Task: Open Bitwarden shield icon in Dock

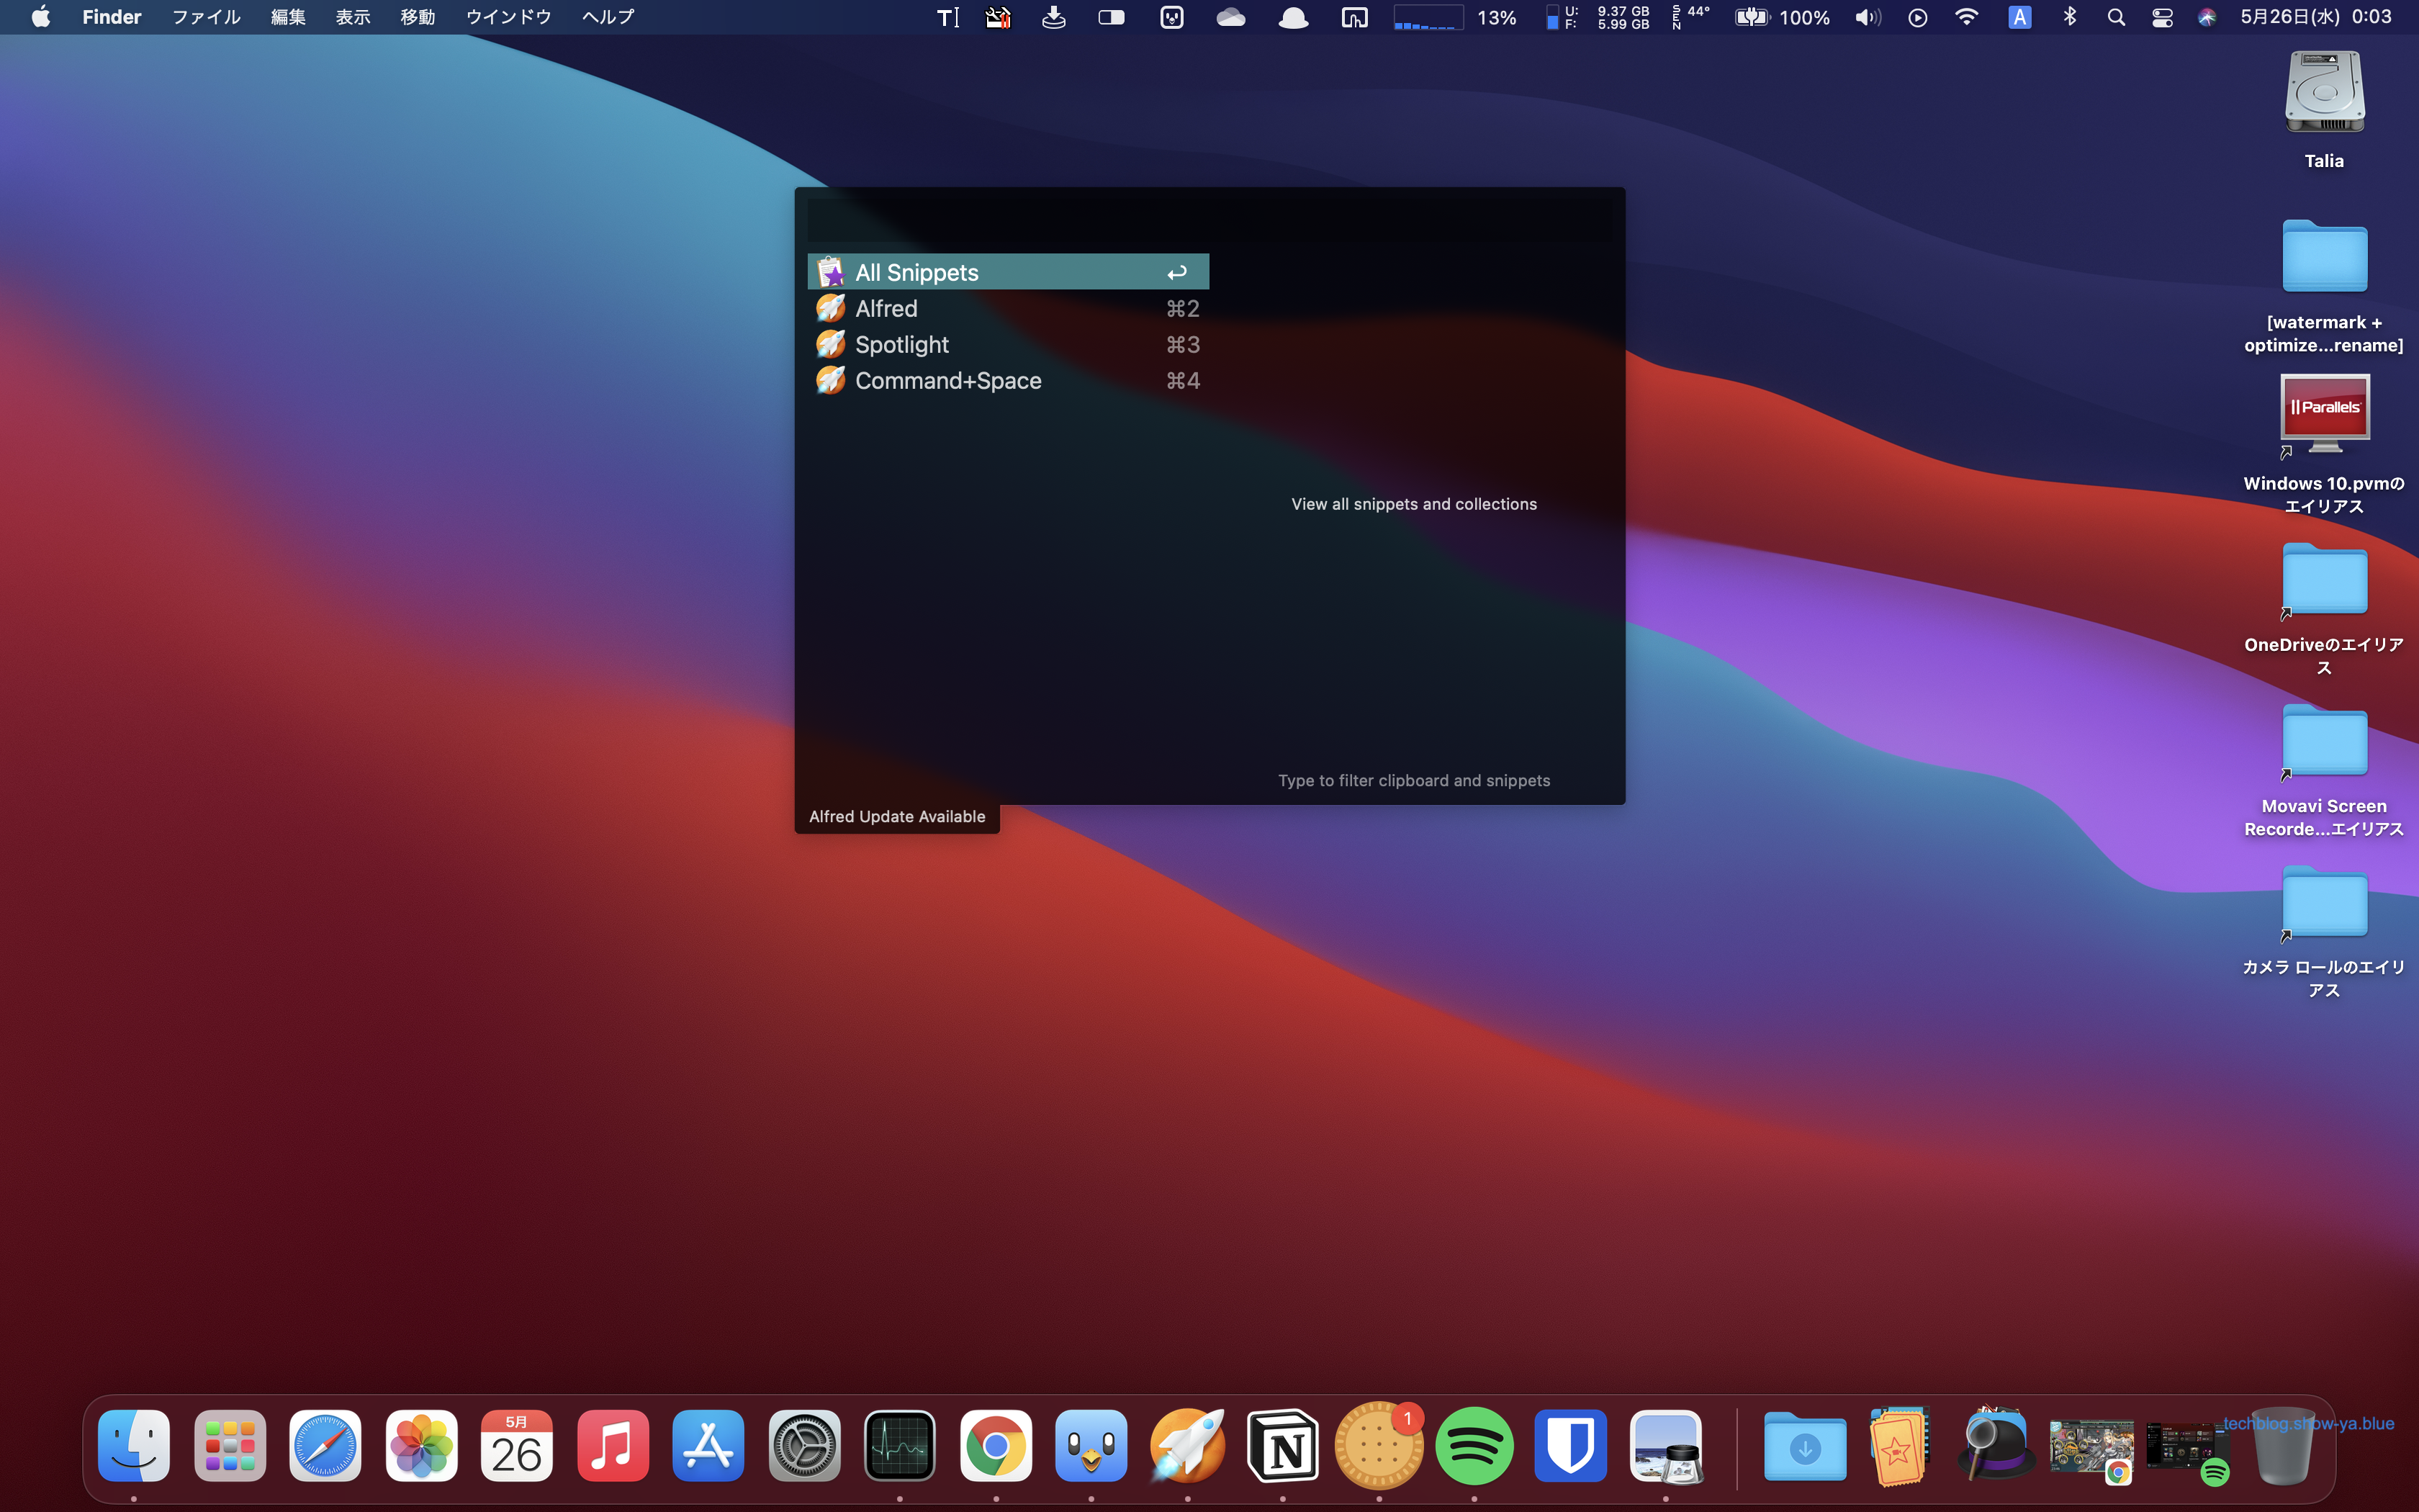Action: pos(1569,1446)
